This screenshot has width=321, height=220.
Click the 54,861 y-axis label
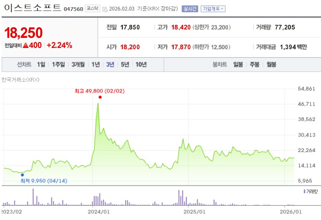(x=306, y=89)
